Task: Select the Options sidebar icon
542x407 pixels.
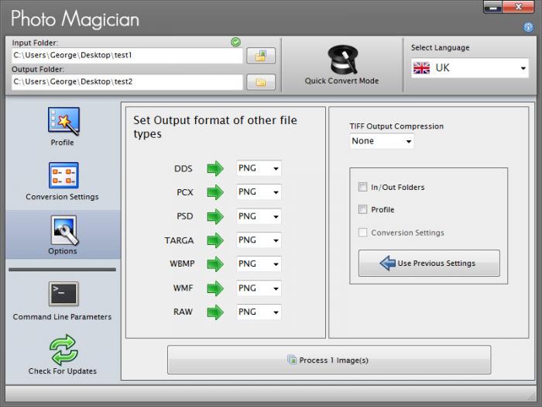Action: coord(63,230)
